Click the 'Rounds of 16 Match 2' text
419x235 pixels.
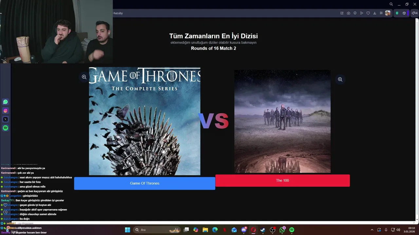point(213,48)
